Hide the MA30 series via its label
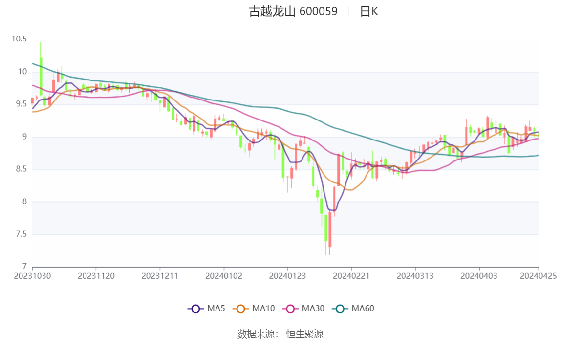This screenshot has height=341, width=561. point(313,308)
